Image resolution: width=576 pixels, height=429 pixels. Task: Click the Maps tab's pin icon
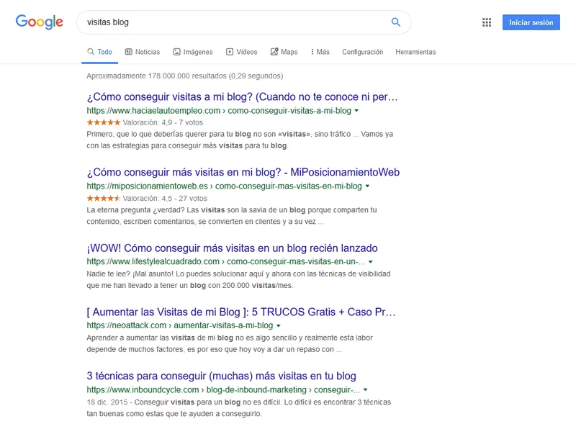pos(274,52)
